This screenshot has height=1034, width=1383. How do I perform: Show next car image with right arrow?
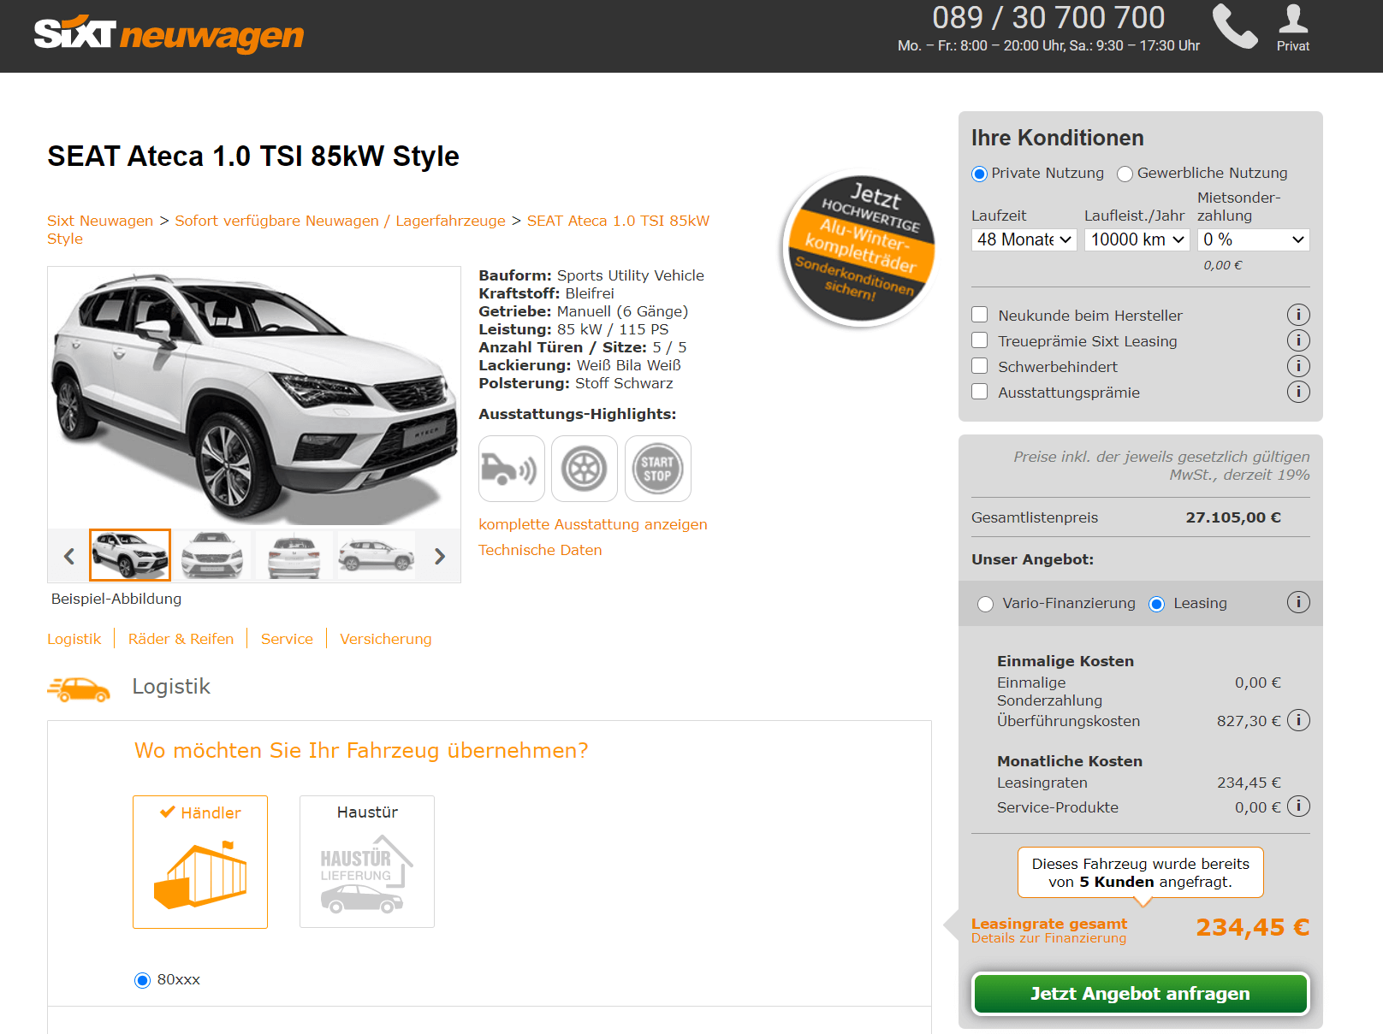[x=440, y=556]
